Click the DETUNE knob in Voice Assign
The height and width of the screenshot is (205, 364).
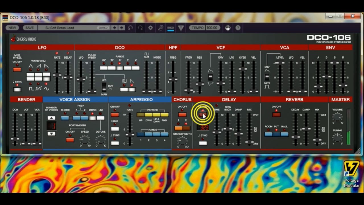click(x=100, y=140)
